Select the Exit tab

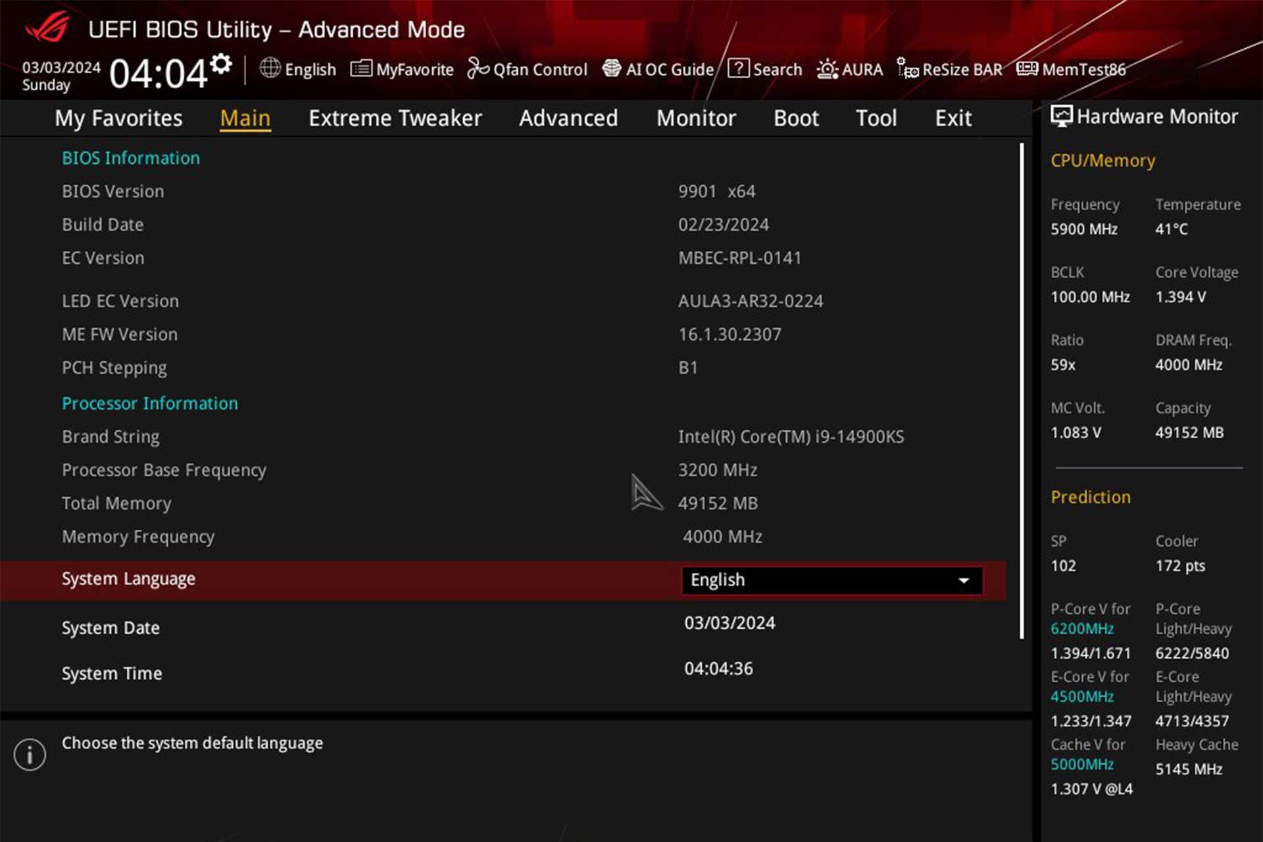(x=953, y=118)
